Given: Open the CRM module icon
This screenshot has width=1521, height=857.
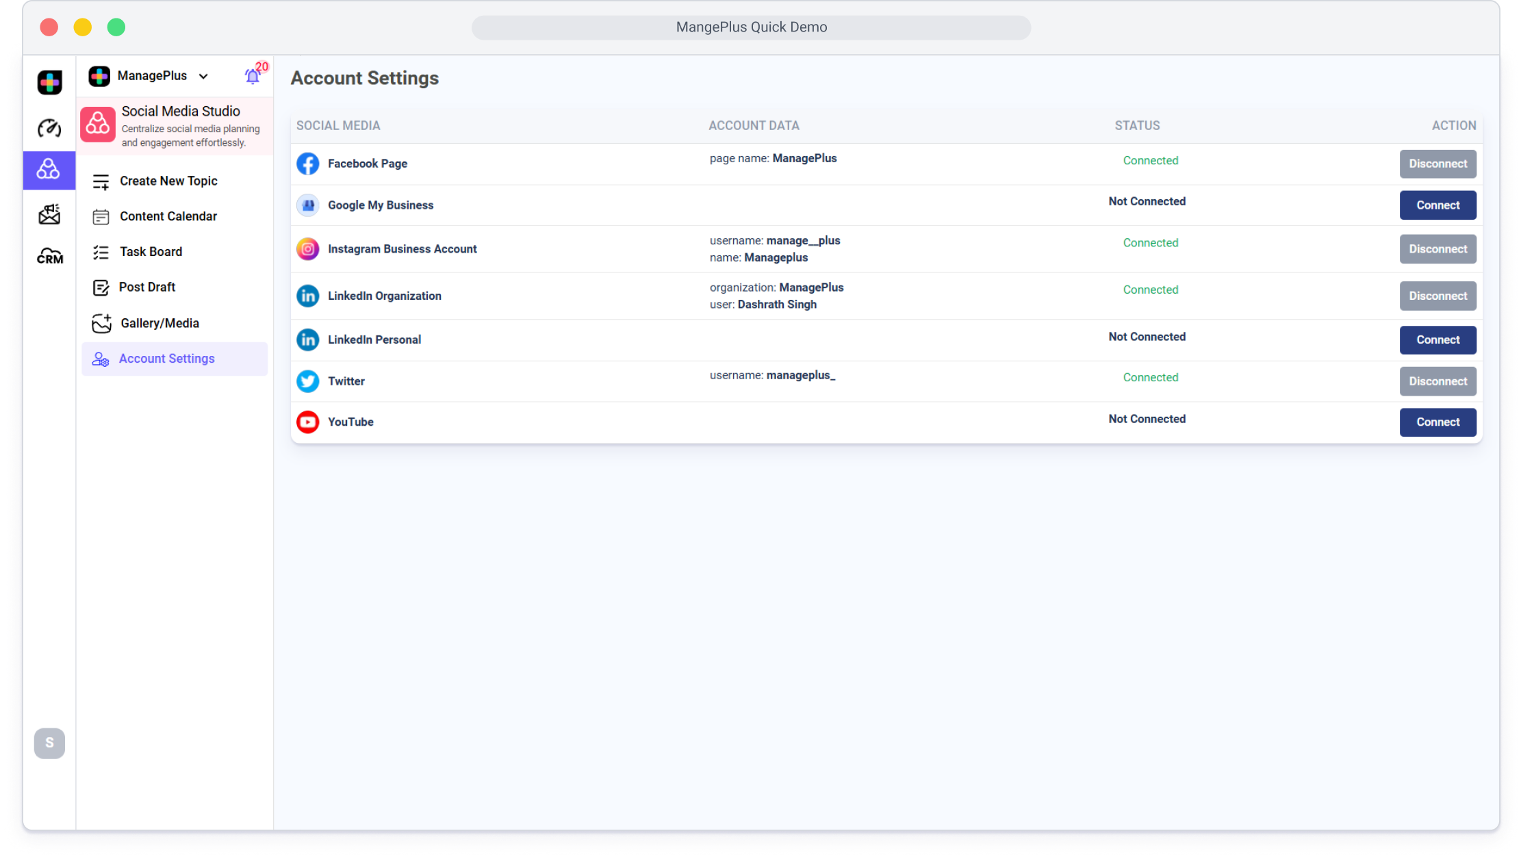Looking at the screenshot, I should pyautogui.click(x=49, y=257).
